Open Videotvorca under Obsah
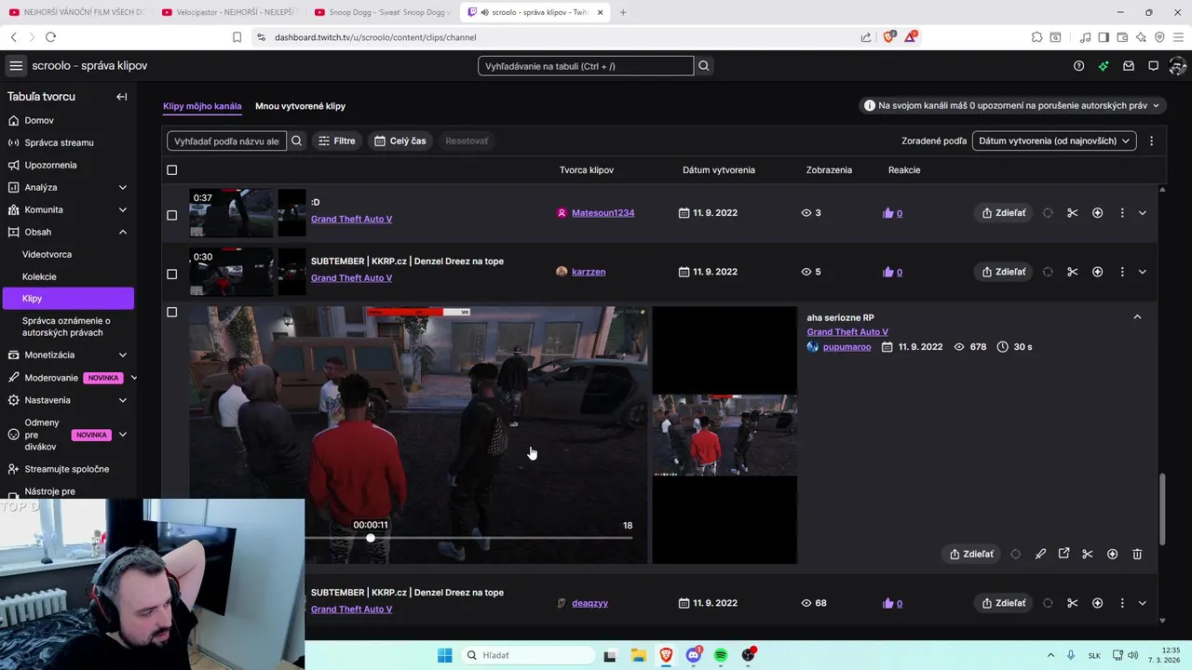 [x=47, y=254]
